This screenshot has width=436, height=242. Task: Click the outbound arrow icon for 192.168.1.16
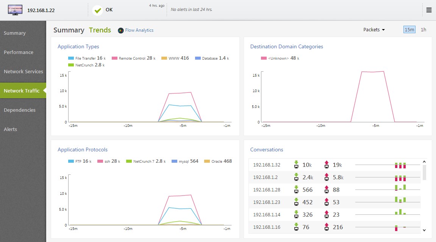click(327, 227)
